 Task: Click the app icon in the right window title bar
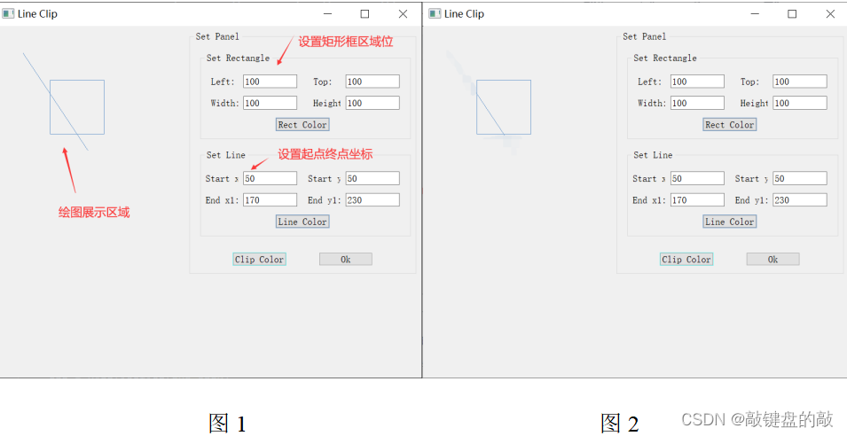(435, 14)
